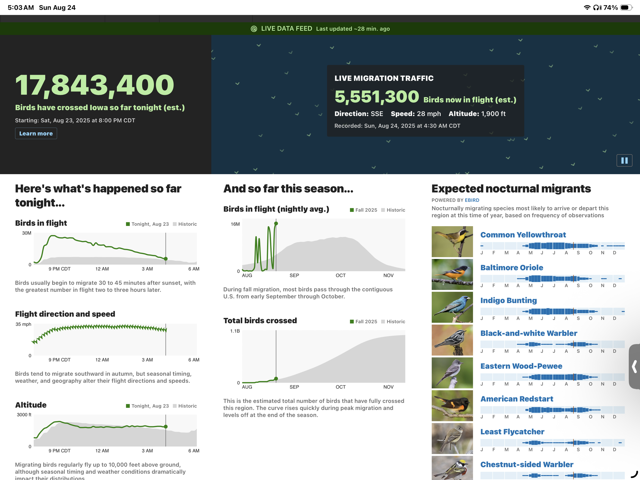Toggle the Fall 2025 legend in Total birds crossed

pos(363,322)
